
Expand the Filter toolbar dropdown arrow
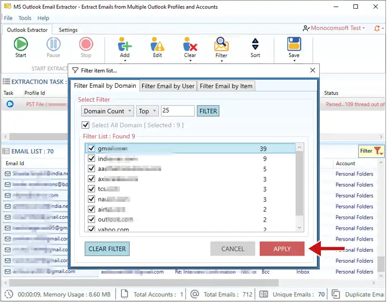click(222, 61)
